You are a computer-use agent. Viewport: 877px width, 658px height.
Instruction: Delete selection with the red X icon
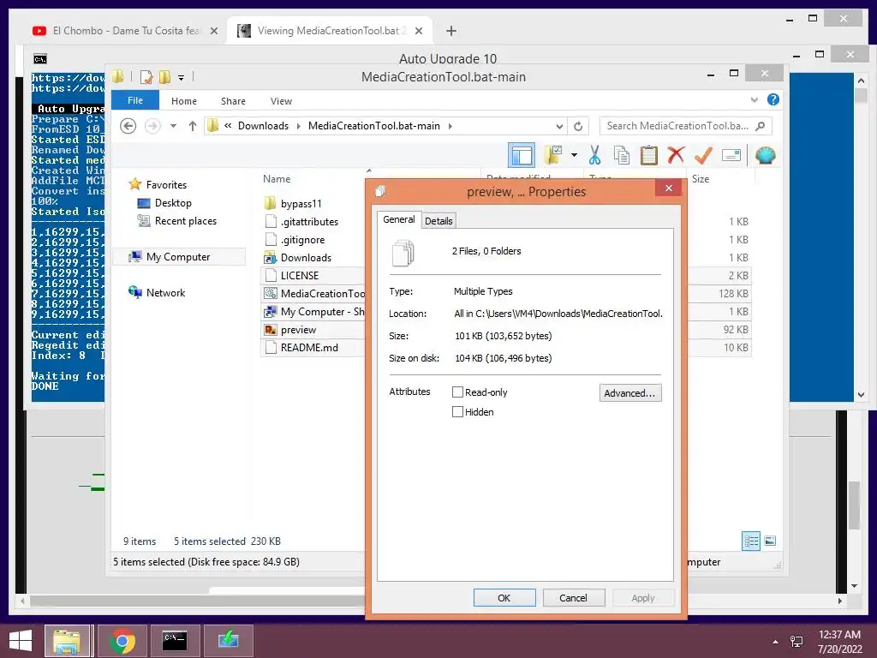click(x=676, y=155)
